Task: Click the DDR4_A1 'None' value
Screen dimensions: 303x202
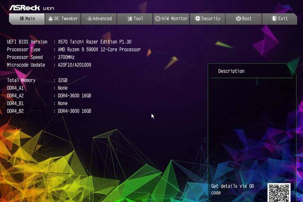Action: point(63,88)
